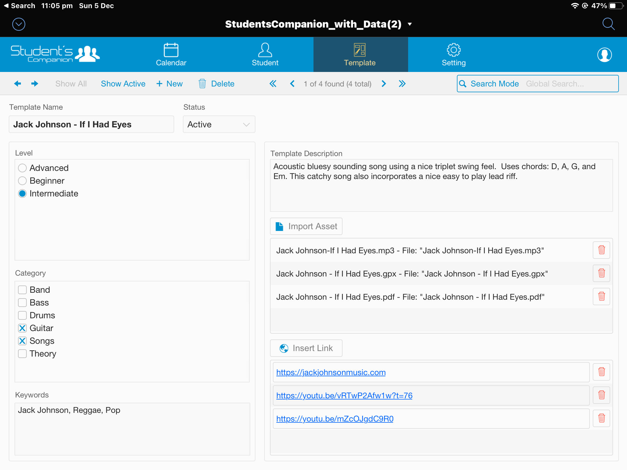Open the Calendar tab
Screen dimensions: 627x470
pos(171,55)
